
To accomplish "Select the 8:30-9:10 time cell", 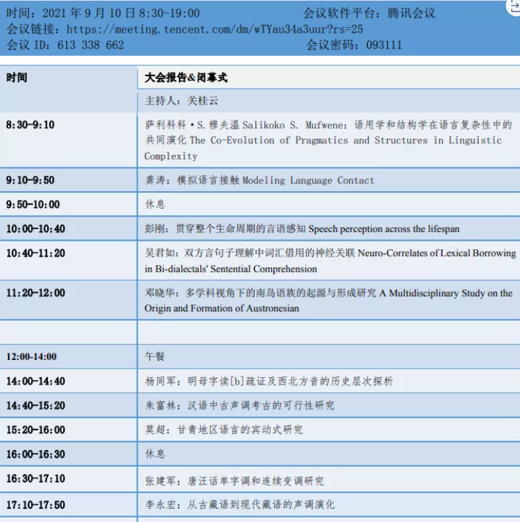I will pos(30,125).
